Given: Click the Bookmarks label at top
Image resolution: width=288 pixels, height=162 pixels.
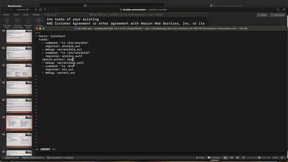Looking at the screenshot, I should point(15,6).
